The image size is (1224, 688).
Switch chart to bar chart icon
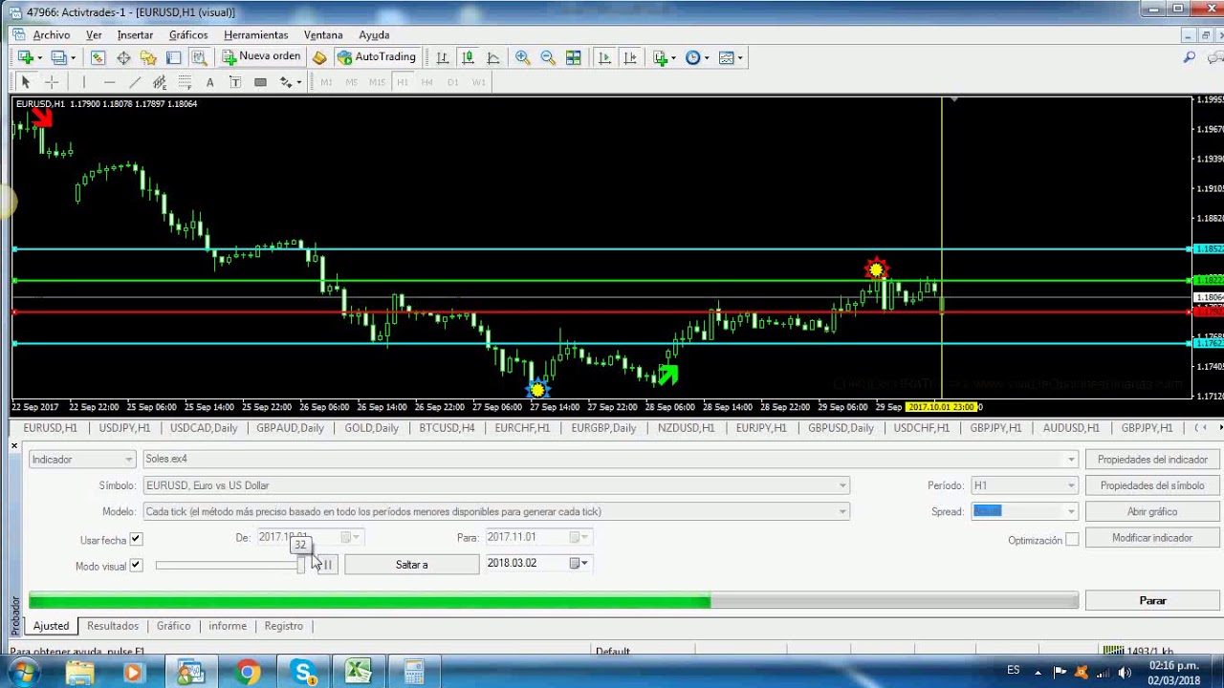click(442, 57)
